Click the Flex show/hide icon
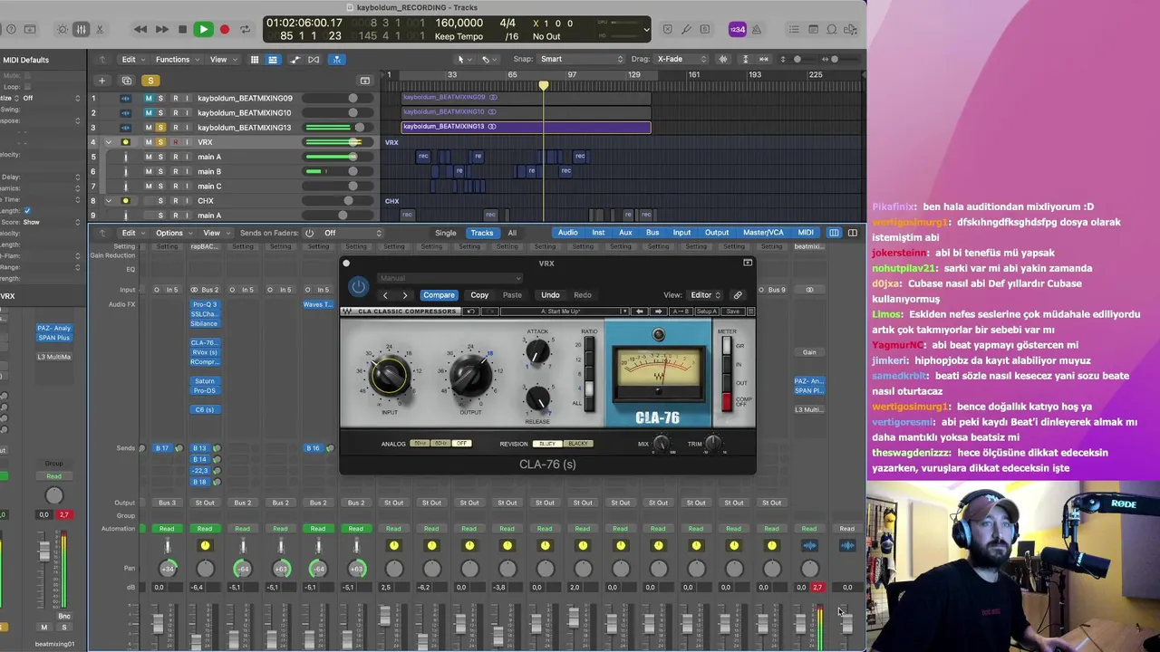1160x652 pixels. pyautogui.click(x=314, y=60)
